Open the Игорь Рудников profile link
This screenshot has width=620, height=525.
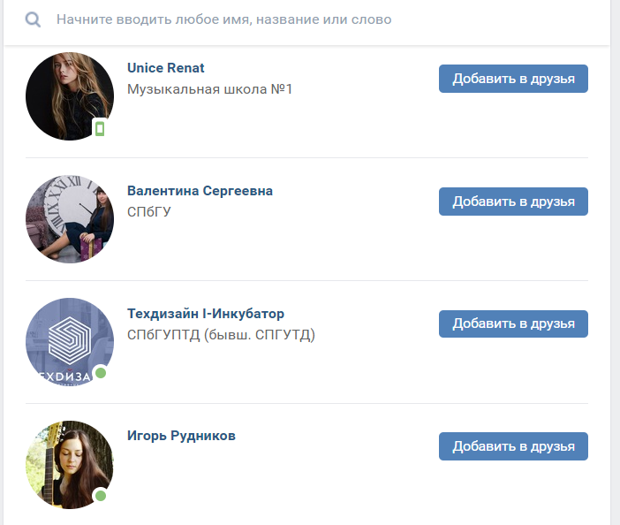click(181, 436)
